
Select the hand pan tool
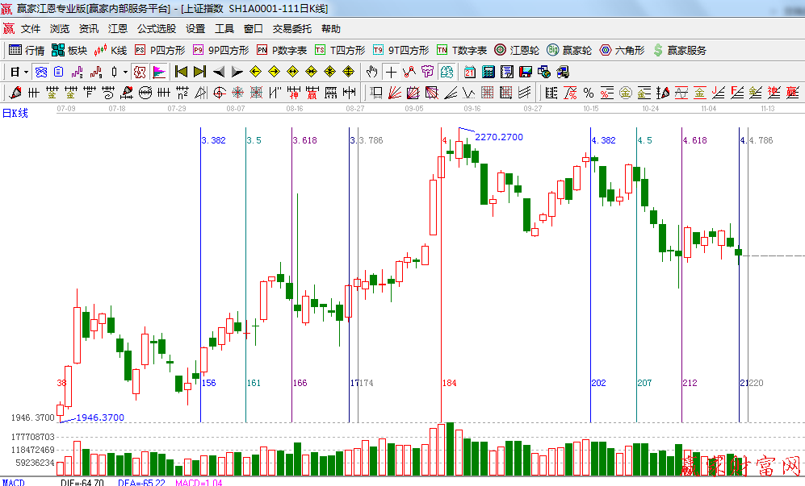pos(371,72)
